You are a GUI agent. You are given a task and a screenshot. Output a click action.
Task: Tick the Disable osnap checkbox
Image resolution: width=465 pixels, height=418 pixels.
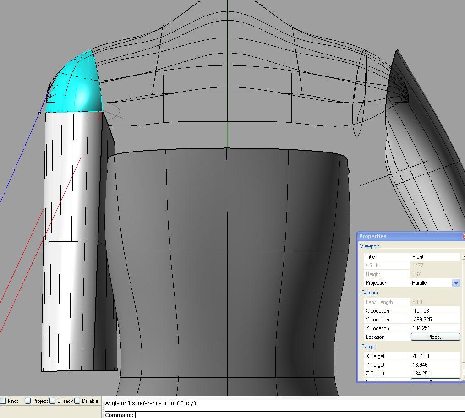(77, 401)
